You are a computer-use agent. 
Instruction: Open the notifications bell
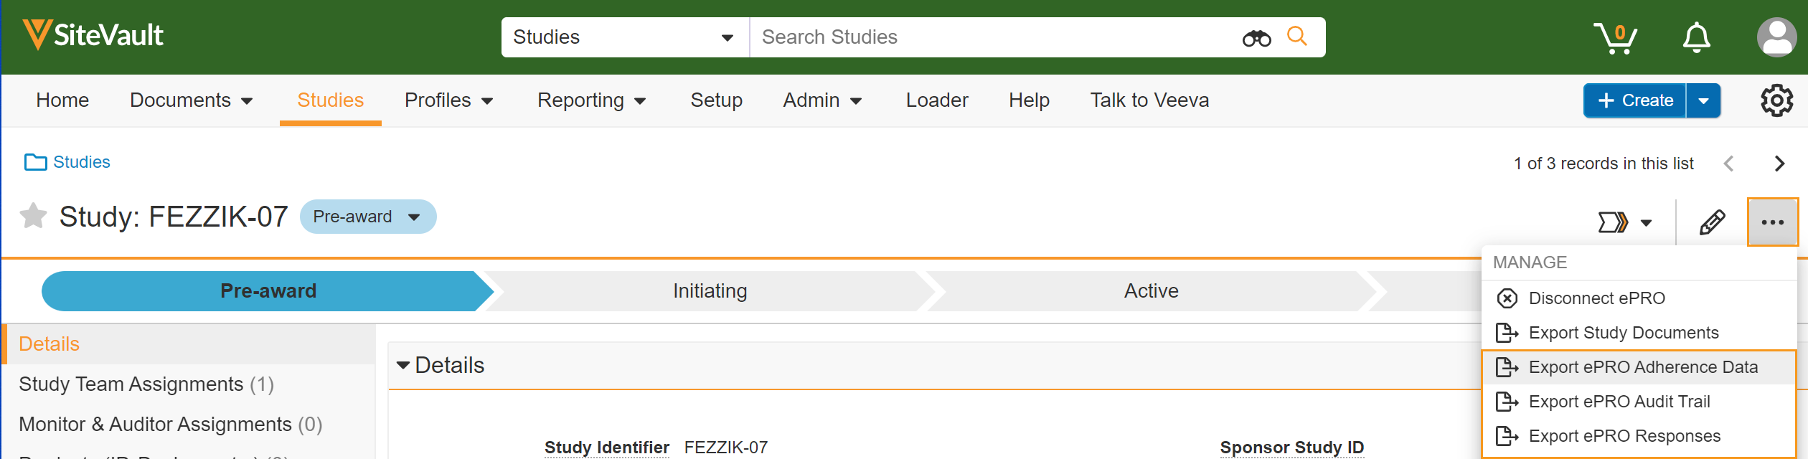coord(1696,38)
